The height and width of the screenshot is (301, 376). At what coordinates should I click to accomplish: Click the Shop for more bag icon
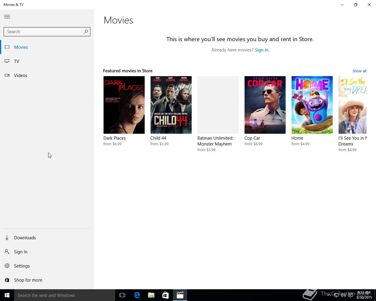tap(7, 280)
